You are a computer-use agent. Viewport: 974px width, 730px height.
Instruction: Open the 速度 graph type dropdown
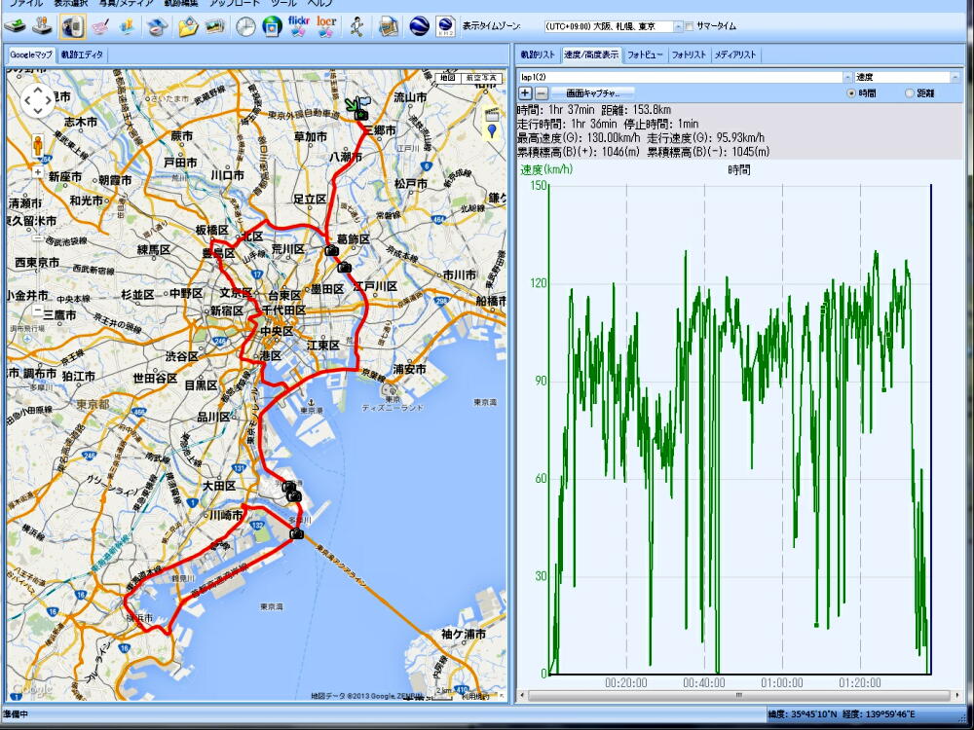pos(955,77)
